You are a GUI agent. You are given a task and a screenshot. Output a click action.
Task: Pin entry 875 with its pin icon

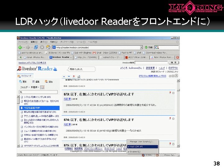170,144
